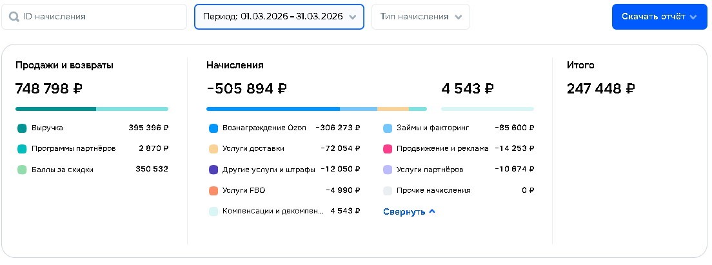This screenshot has width=712, height=265.
Task: Click the Продажи и возвраты progress bar
Action: [x=92, y=109]
